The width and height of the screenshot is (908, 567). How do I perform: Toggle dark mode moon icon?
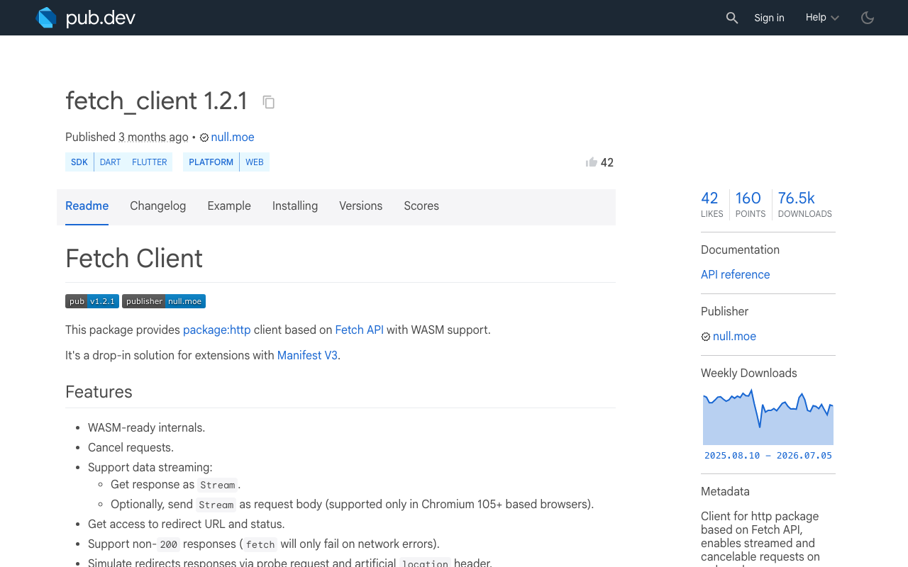(868, 18)
